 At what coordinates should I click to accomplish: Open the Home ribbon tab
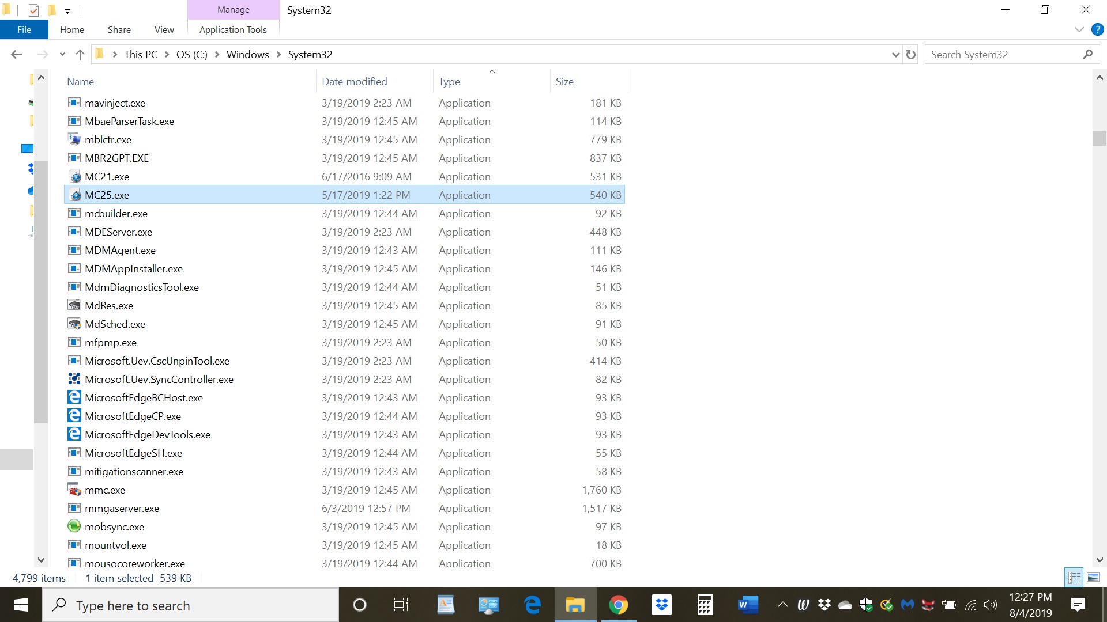pos(72,29)
